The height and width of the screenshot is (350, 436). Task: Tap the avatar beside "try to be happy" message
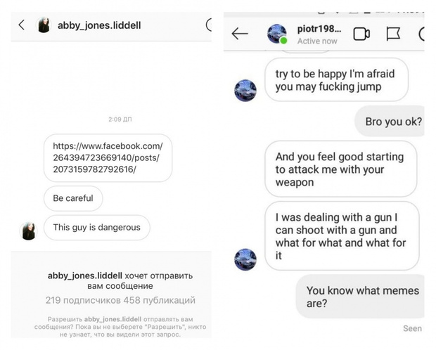245,90
